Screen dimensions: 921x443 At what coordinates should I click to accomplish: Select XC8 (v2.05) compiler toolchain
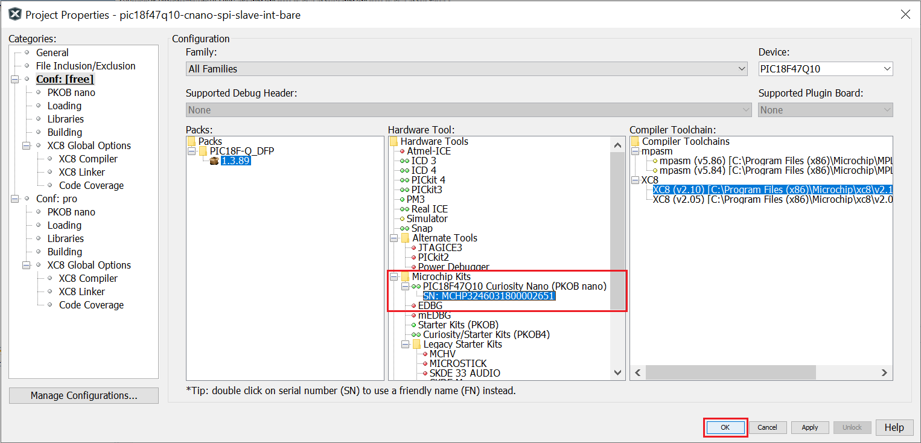[x=773, y=199]
